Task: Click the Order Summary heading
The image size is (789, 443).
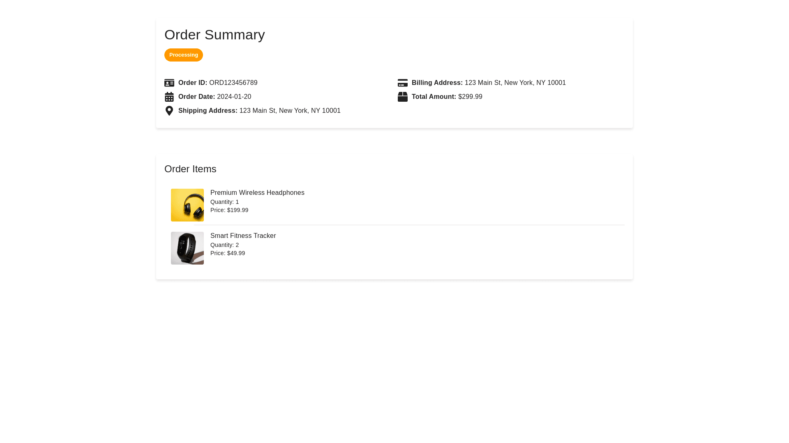Action: pyautogui.click(x=215, y=35)
